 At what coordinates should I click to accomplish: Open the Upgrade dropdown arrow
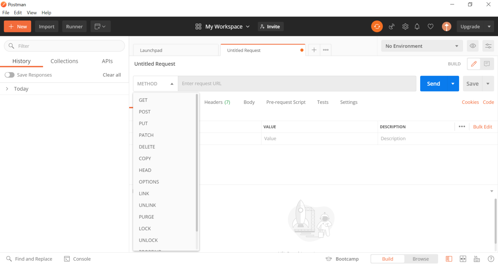click(x=490, y=26)
